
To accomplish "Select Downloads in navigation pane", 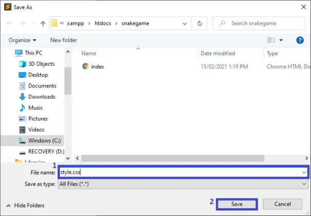I will (41, 97).
